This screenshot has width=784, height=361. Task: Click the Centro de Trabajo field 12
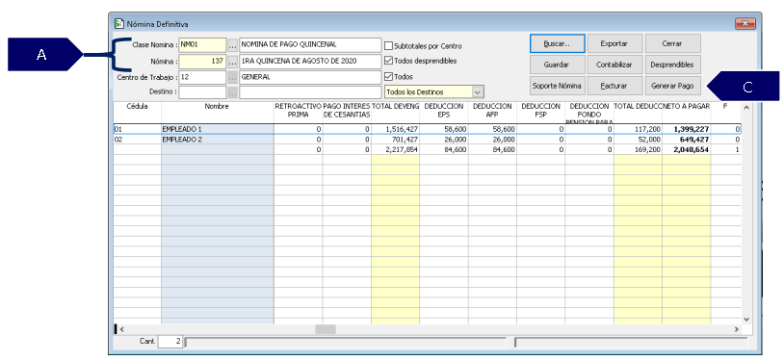tap(202, 78)
